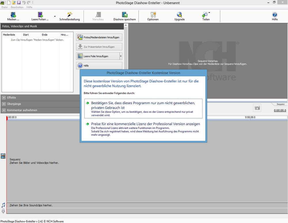The height and width of the screenshot is (223, 288).
Task: Click Fotos/Mediendateien hinzufügen button
Action: (x=99, y=37)
